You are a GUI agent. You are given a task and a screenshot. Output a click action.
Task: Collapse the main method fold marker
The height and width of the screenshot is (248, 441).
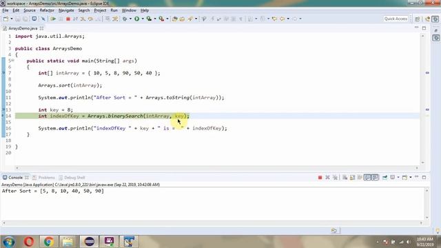[12, 61]
